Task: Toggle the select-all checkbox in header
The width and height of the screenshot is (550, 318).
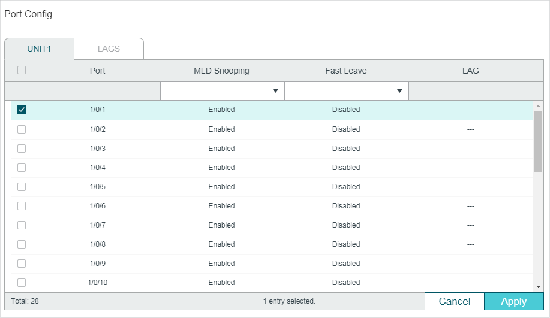Action: click(22, 70)
